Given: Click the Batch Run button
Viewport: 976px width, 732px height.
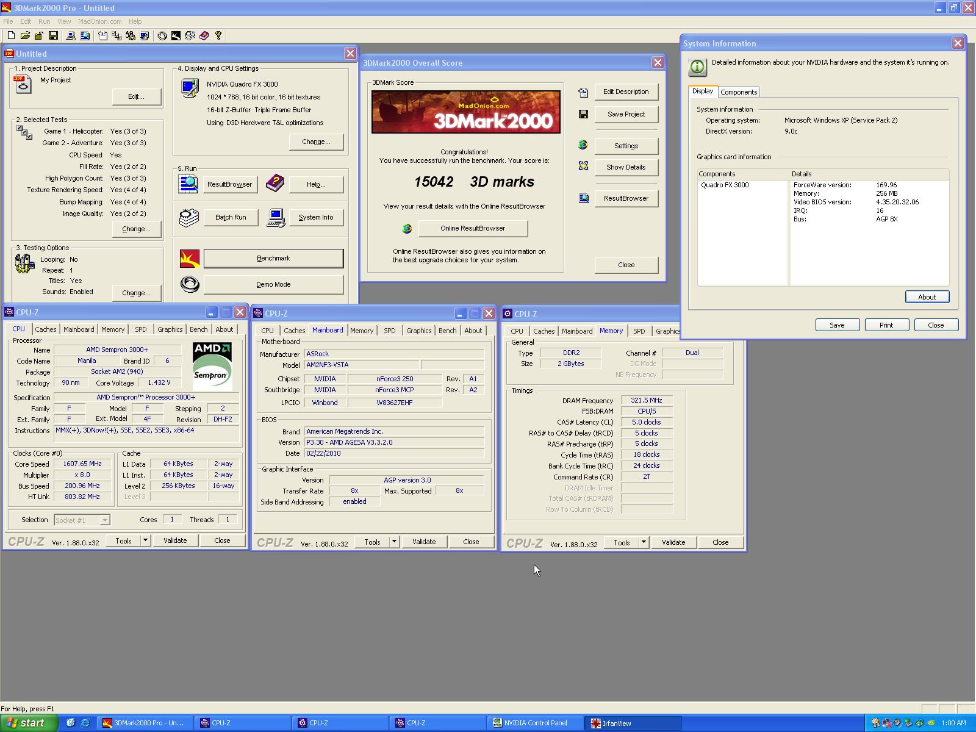Looking at the screenshot, I should click(x=231, y=217).
